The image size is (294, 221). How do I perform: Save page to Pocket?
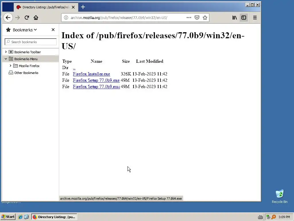point(197,18)
